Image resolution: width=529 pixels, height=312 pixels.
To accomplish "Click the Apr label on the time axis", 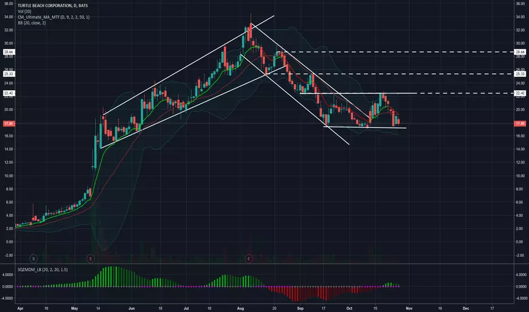I will coord(20,308).
